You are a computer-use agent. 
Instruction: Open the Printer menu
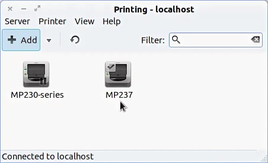click(52, 21)
